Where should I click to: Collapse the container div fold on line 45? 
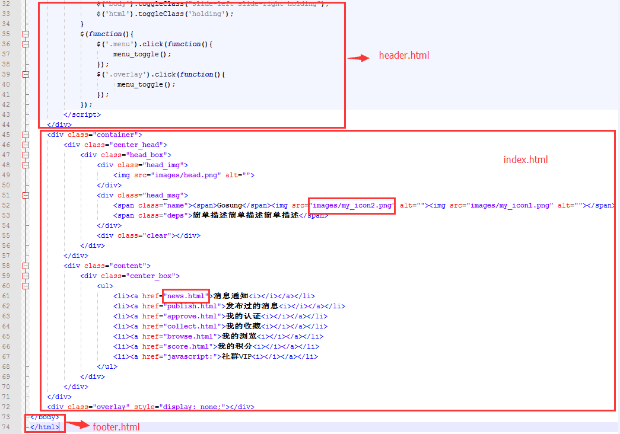[26, 135]
